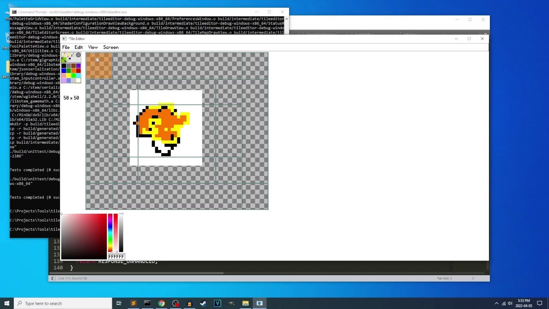Viewport: 549px width, 309px height.
Task: Select the orange tile thumbnail in the canvas
Action: (x=99, y=66)
